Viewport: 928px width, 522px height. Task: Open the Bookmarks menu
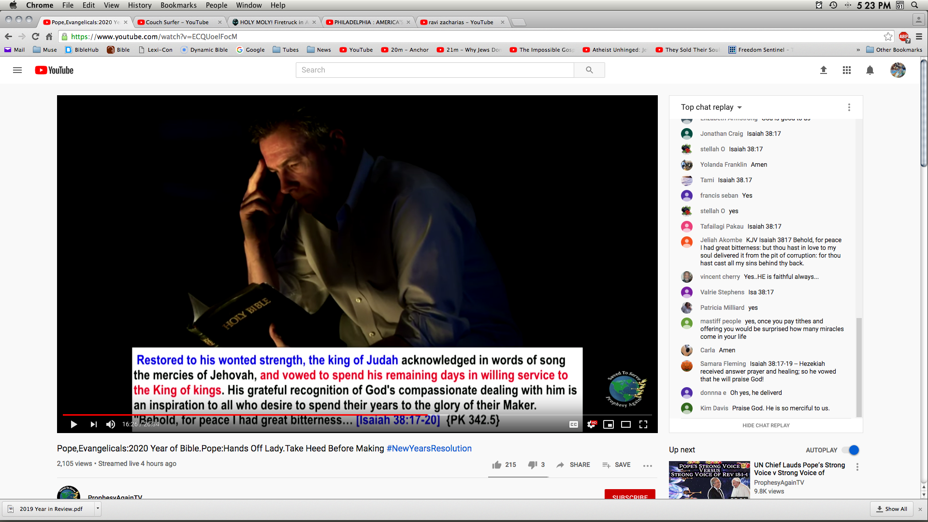point(178,5)
